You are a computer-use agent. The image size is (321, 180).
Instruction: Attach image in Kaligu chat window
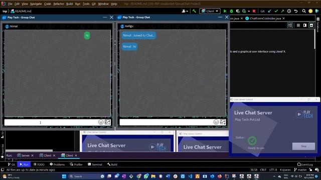(x=223, y=122)
